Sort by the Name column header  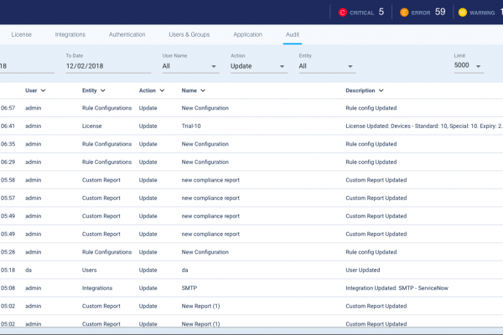193,90
